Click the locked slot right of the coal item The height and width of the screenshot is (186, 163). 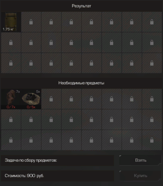pos(51,99)
